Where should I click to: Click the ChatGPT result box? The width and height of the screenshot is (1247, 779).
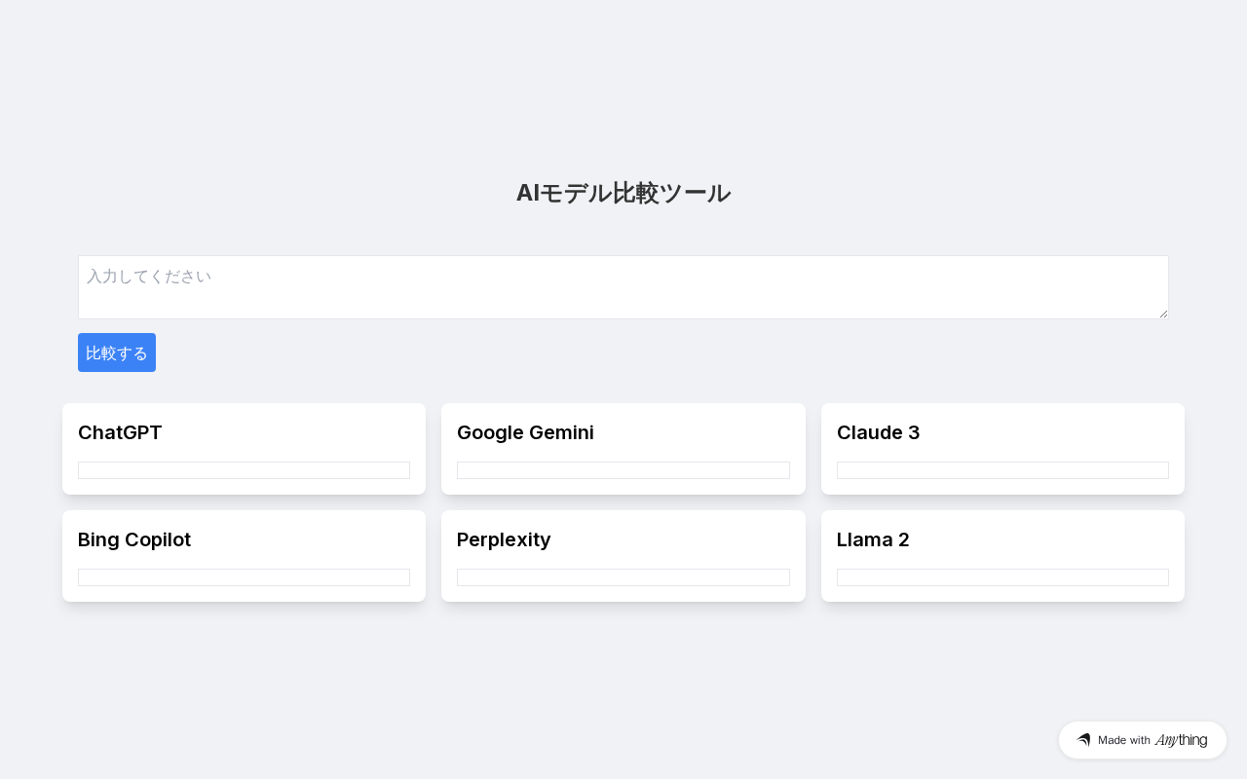pyautogui.click(x=244, y=470)
